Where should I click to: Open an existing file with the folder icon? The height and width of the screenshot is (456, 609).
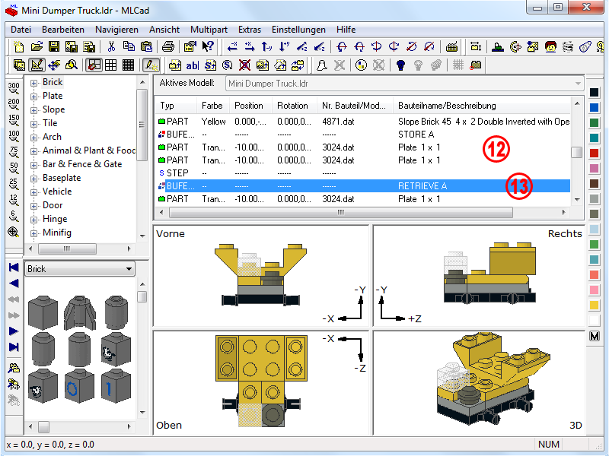click(x=37, y=47)
